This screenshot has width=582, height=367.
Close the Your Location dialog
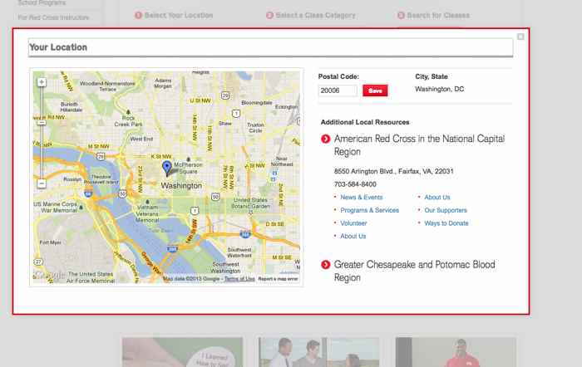(520, 37)
